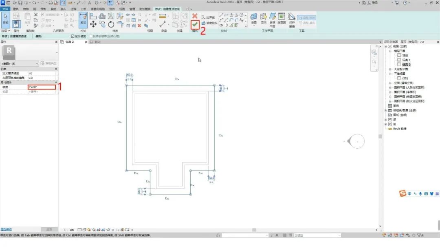Open the Align Eaves (对齐屋檐) tool
The height and width of the screenshot is (247, 440).
pos(292,18)
